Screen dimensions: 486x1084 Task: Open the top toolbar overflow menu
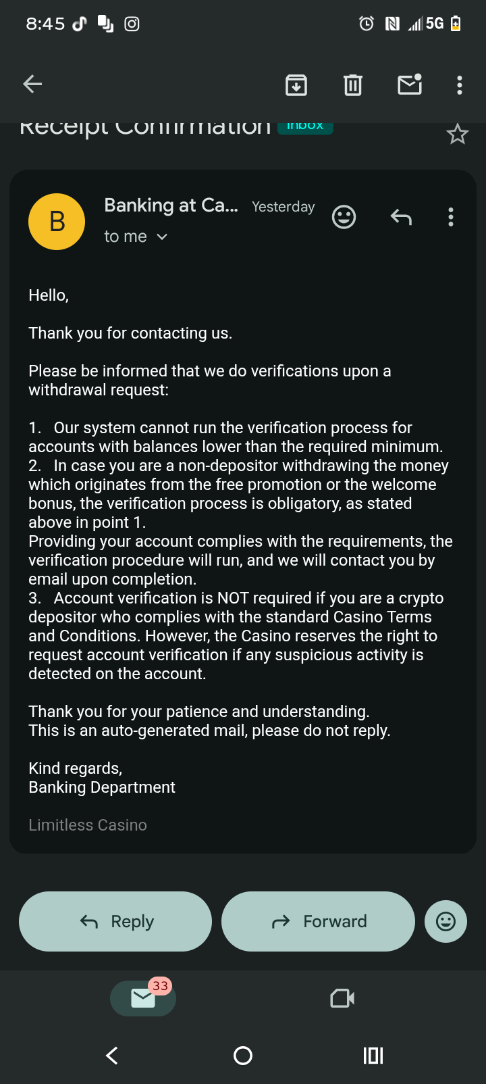pyautogui.click(x=460, y=85)
